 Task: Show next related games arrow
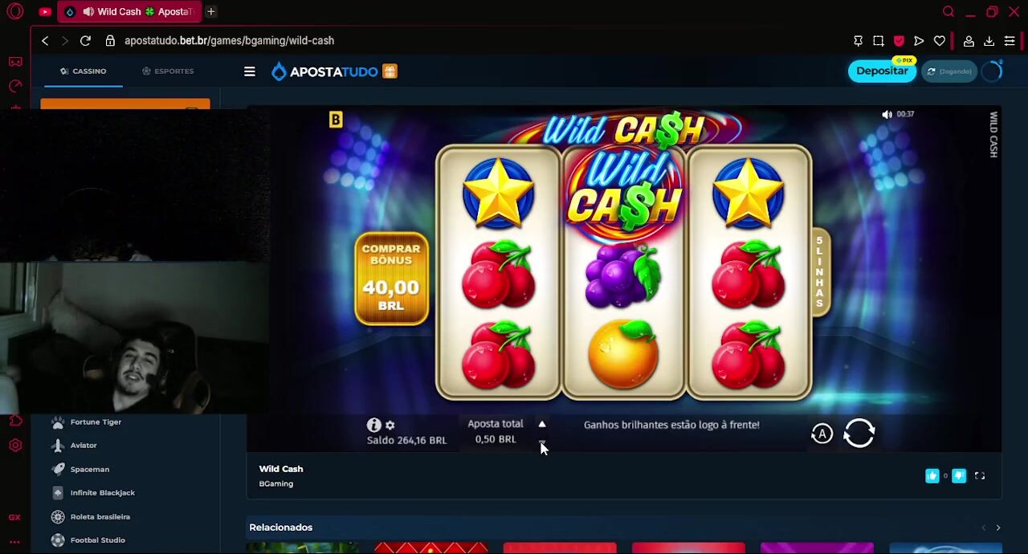click(998, 528)
